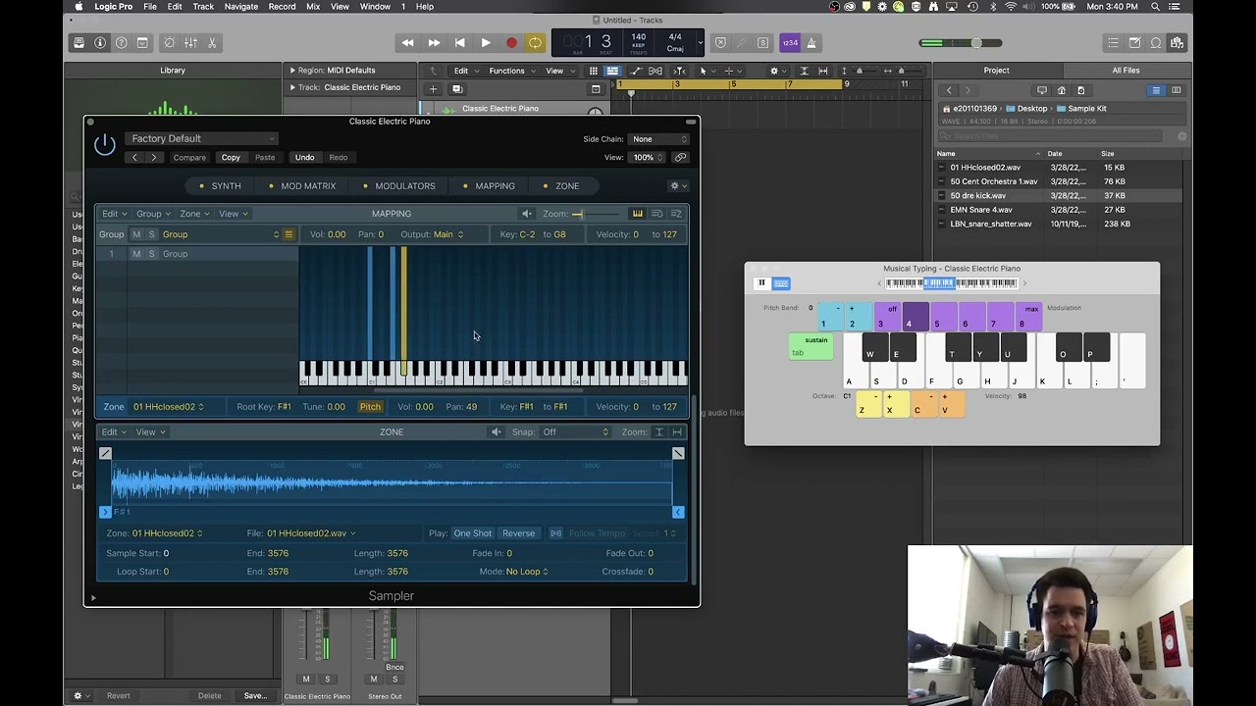
Task: Toggle Pitch button in zone bar
Action: (370, 407)
